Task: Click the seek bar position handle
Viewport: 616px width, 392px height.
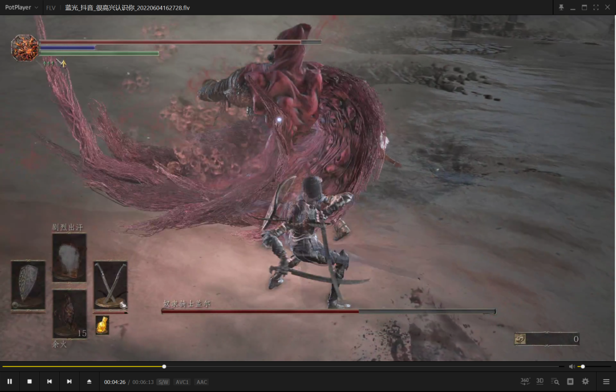Action: click(x=164, y=366)
